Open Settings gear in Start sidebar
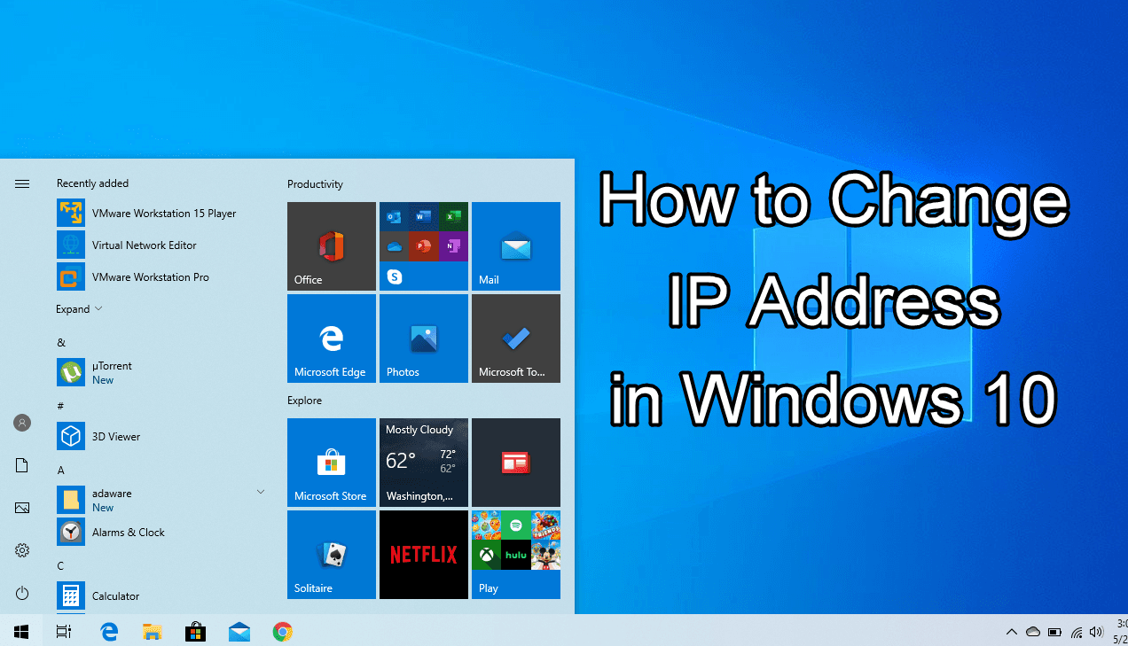The height and width of the screenshot is (646, 1128). [x=22, y=550]
